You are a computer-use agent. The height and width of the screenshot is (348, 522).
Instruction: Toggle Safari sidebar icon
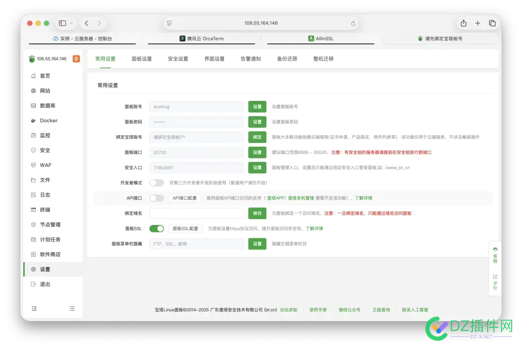point(62,23)
